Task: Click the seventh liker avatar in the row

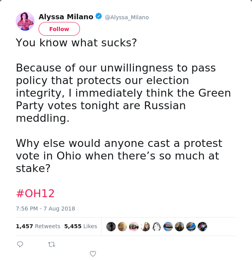Action: pos(180,227)
